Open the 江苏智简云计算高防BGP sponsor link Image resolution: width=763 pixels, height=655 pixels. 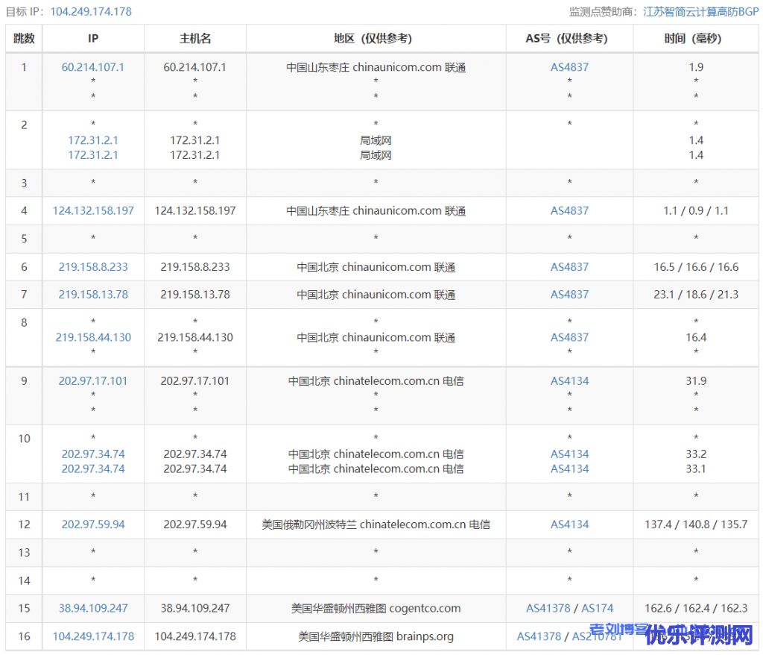[700, 11]
